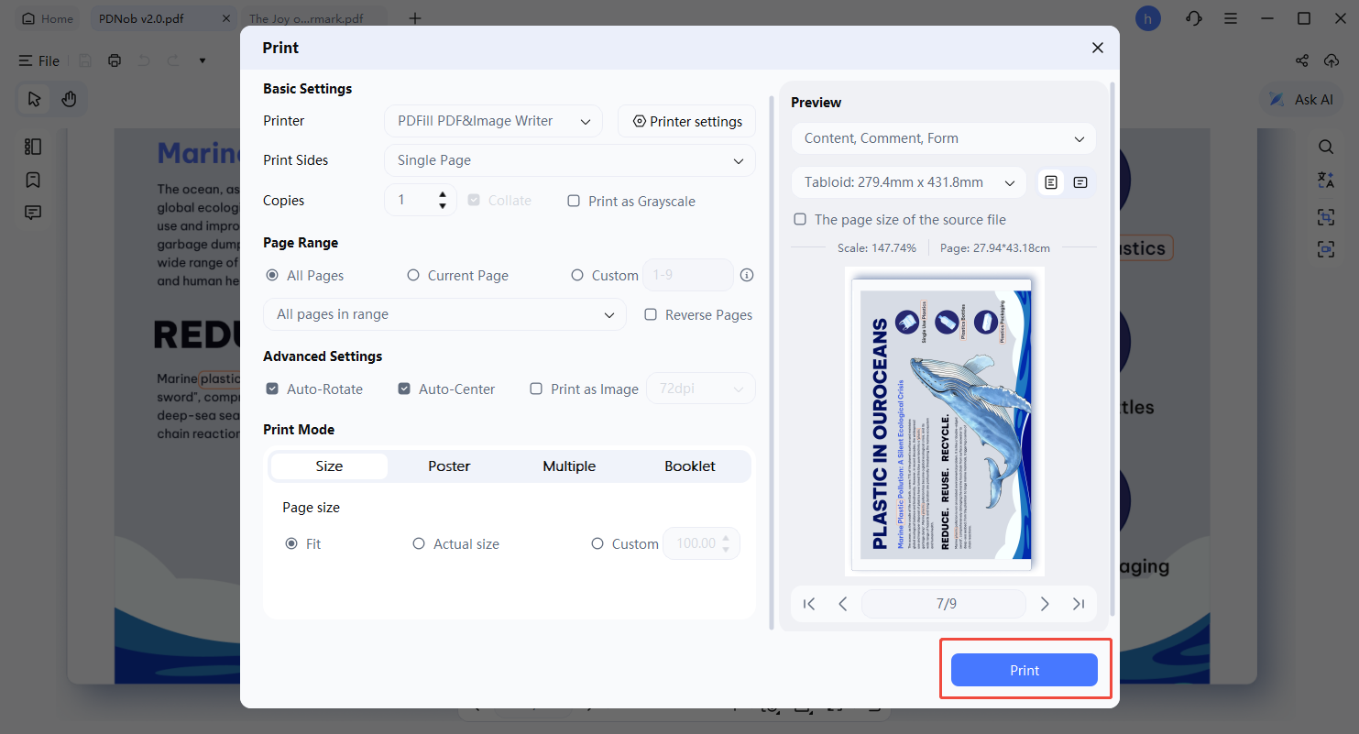Click the Printer settings button

tap(686, 120)
